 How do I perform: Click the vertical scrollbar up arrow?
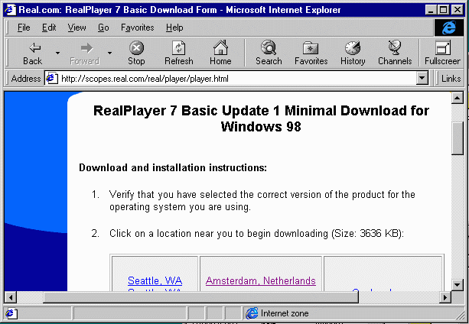tap(458, 98)
